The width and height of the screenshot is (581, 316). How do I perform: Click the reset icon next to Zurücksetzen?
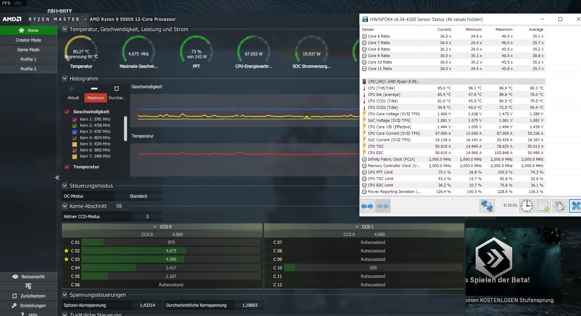coord(14,296)
